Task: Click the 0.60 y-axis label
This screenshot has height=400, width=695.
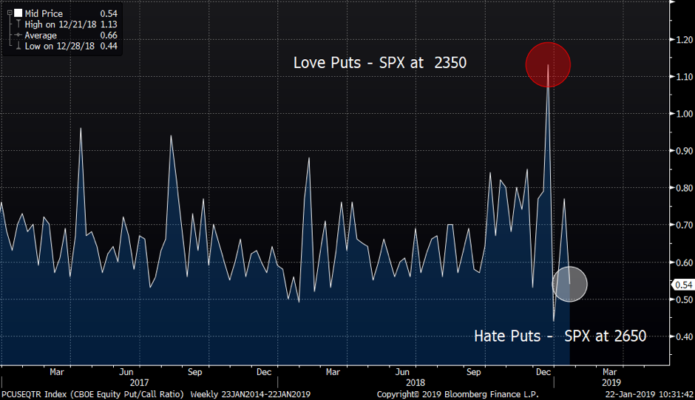Action: (685, 262)
